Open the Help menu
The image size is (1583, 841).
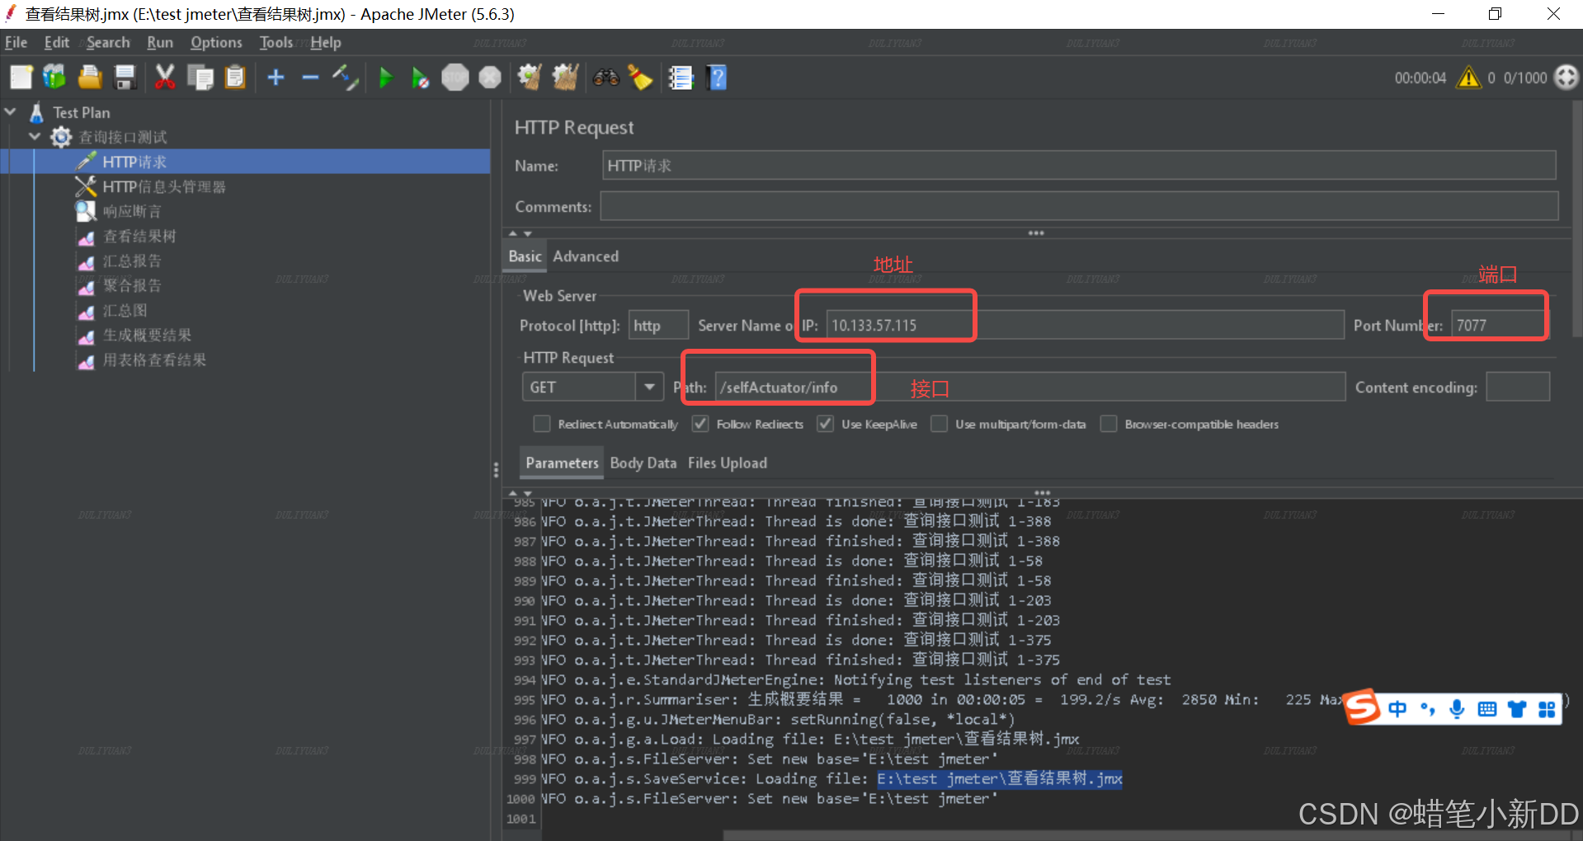click(x=325, y=43)
